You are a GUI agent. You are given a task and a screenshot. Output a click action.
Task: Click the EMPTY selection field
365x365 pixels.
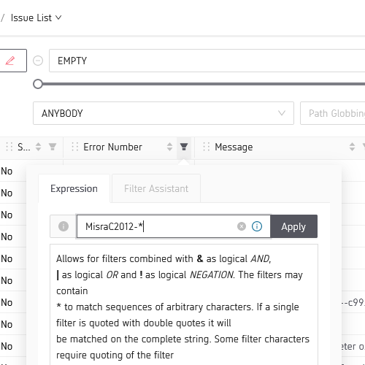207,61
